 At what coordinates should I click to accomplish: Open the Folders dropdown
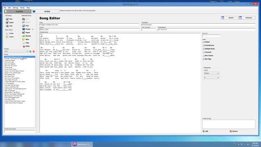click(x=16, y=51)
